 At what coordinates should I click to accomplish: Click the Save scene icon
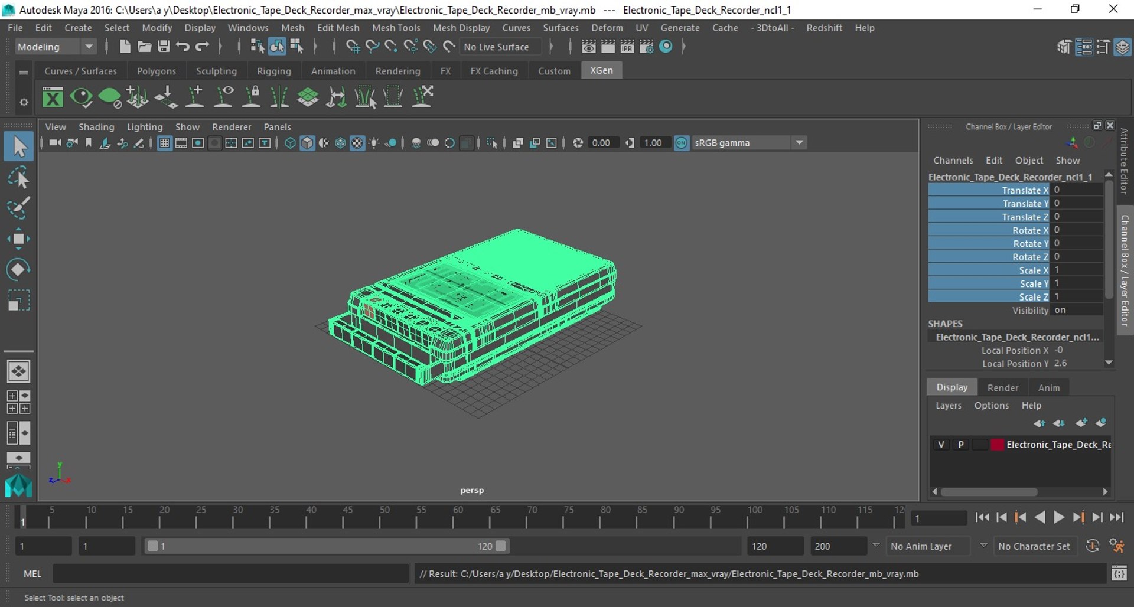coord(164,47)
